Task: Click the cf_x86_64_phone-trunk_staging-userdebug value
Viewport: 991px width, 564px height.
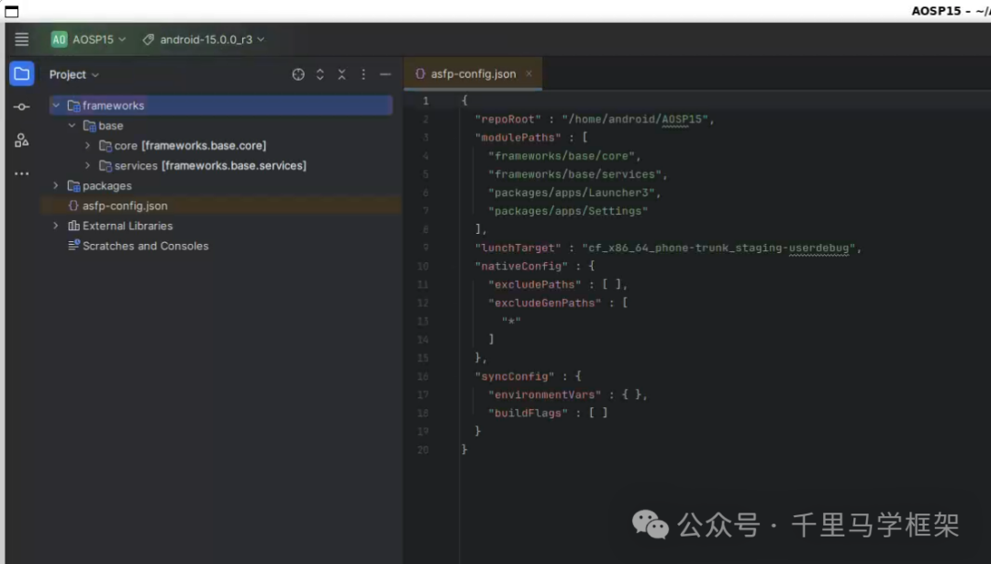Action: [x=718, y=249]
